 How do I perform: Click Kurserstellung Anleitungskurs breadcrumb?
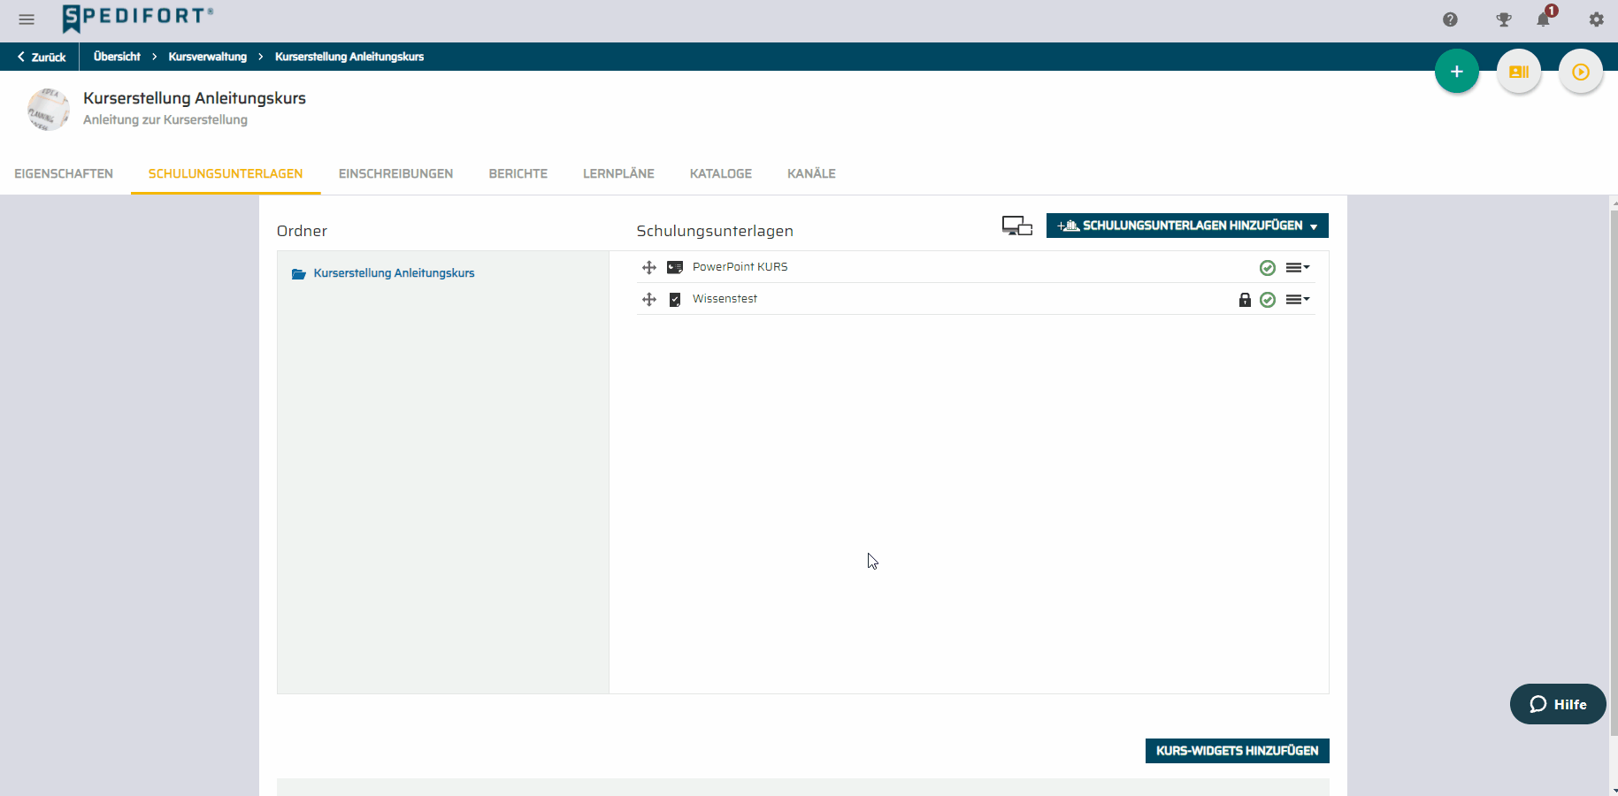(x=349, y=57)
